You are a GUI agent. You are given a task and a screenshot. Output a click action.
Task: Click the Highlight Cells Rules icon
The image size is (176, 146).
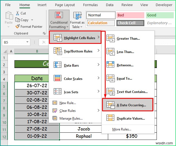coord(58,38)
